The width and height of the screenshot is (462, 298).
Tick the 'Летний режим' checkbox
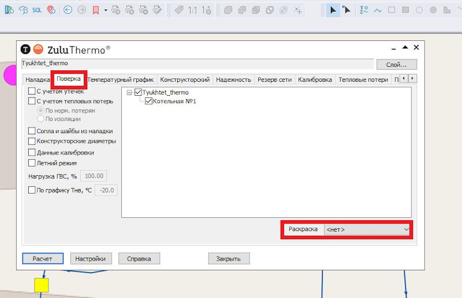(32, 163)
